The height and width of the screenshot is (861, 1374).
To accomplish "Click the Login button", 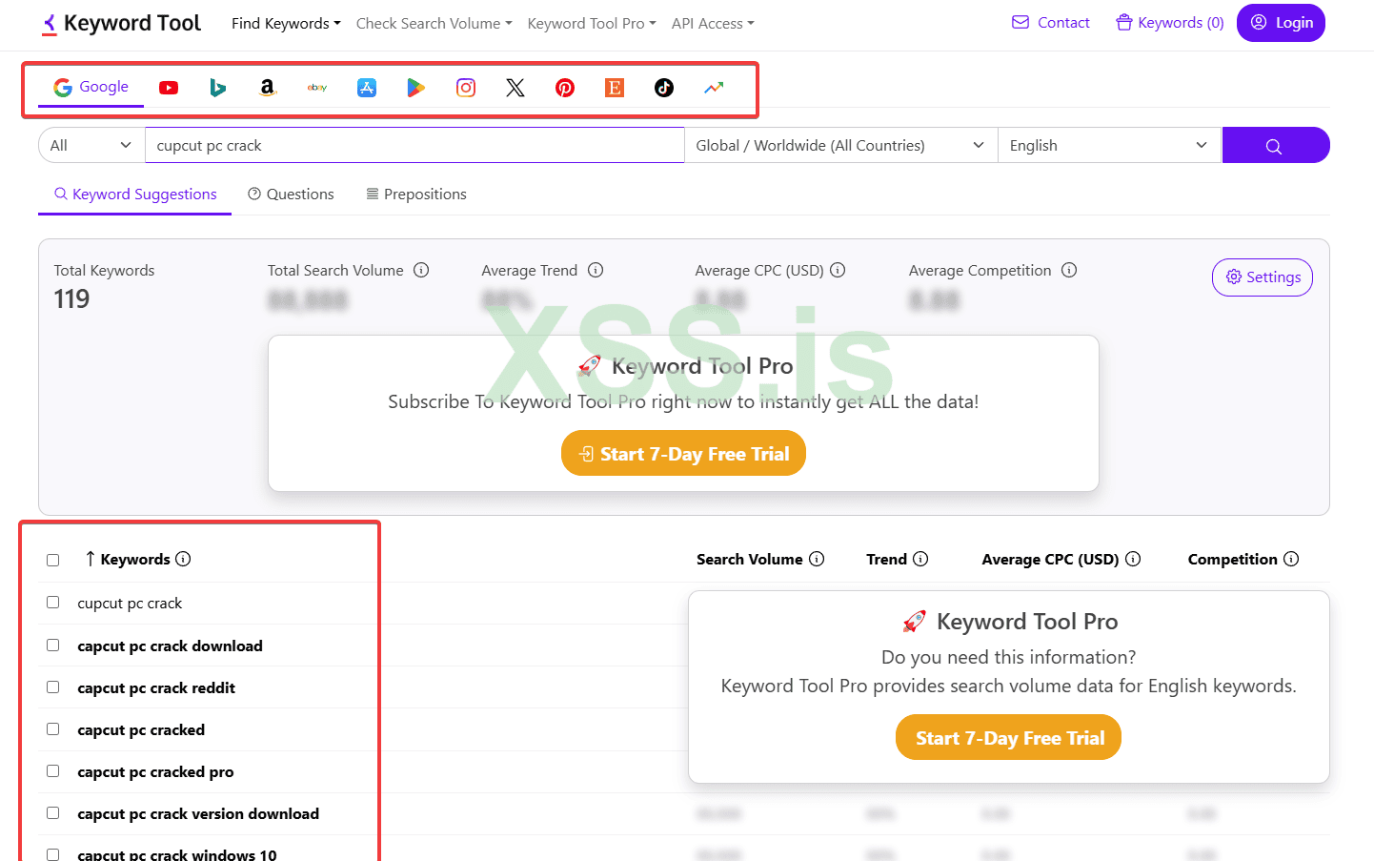I will tap(1281, 23).
